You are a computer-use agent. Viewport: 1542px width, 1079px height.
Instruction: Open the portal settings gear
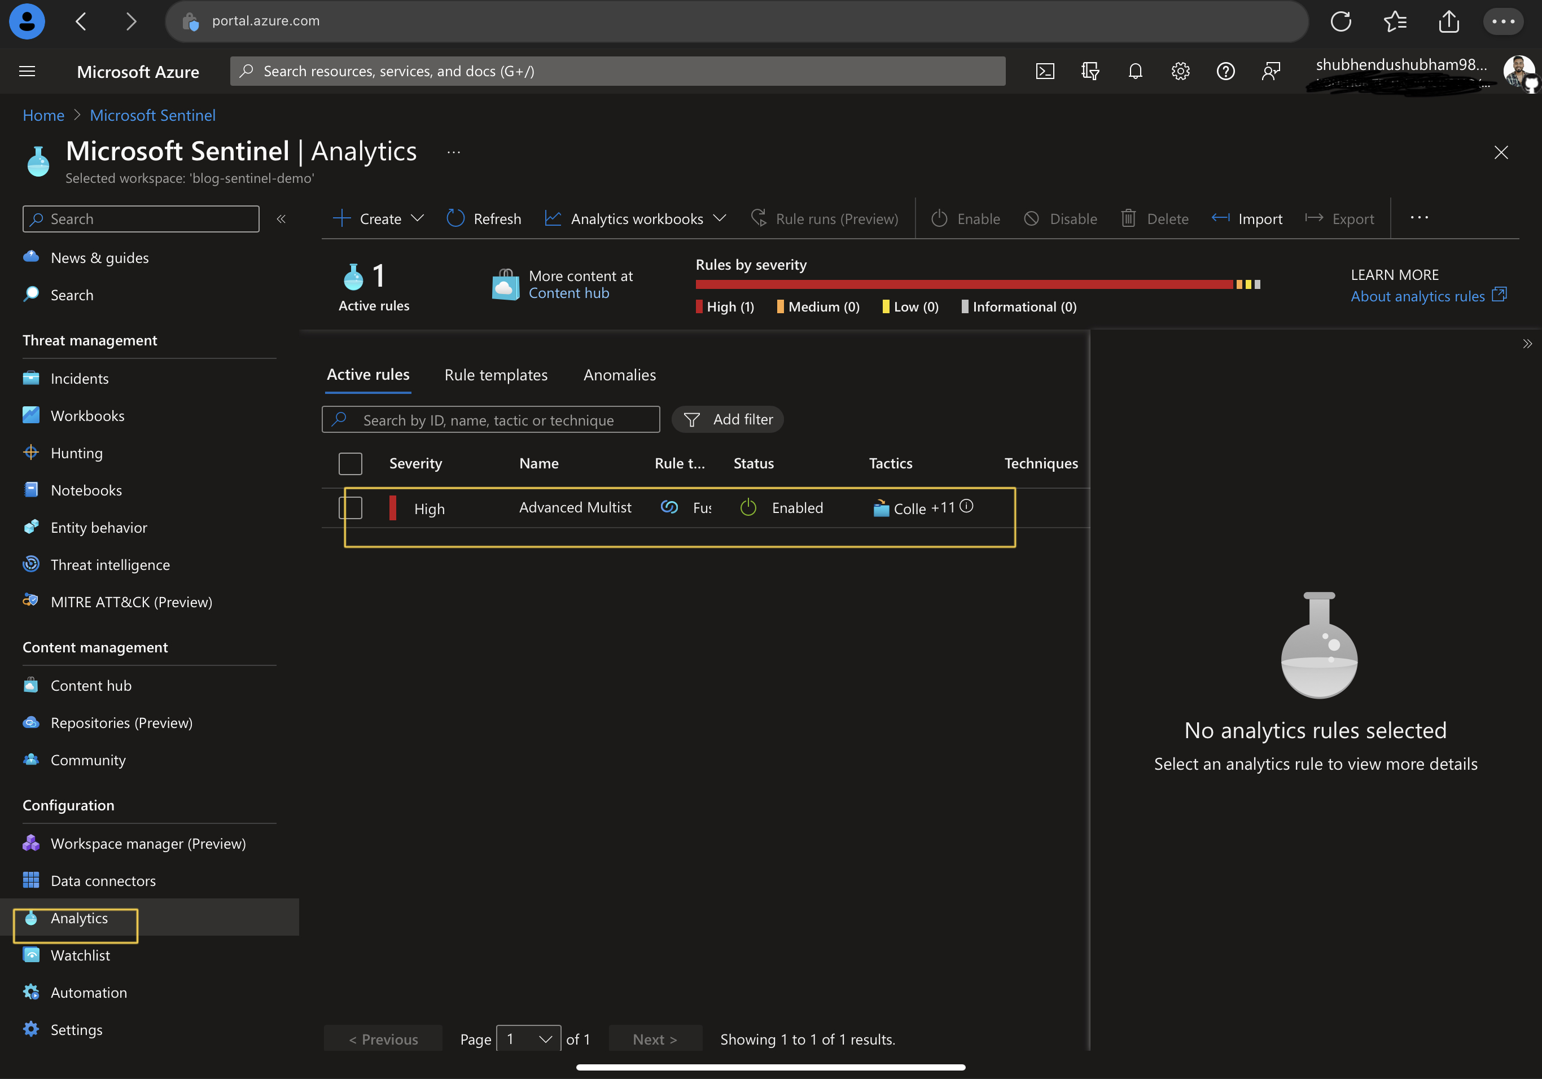coord(1180,71)
